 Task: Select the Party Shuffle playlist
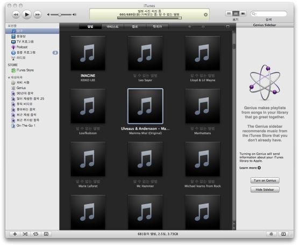(x=32, y=82)
